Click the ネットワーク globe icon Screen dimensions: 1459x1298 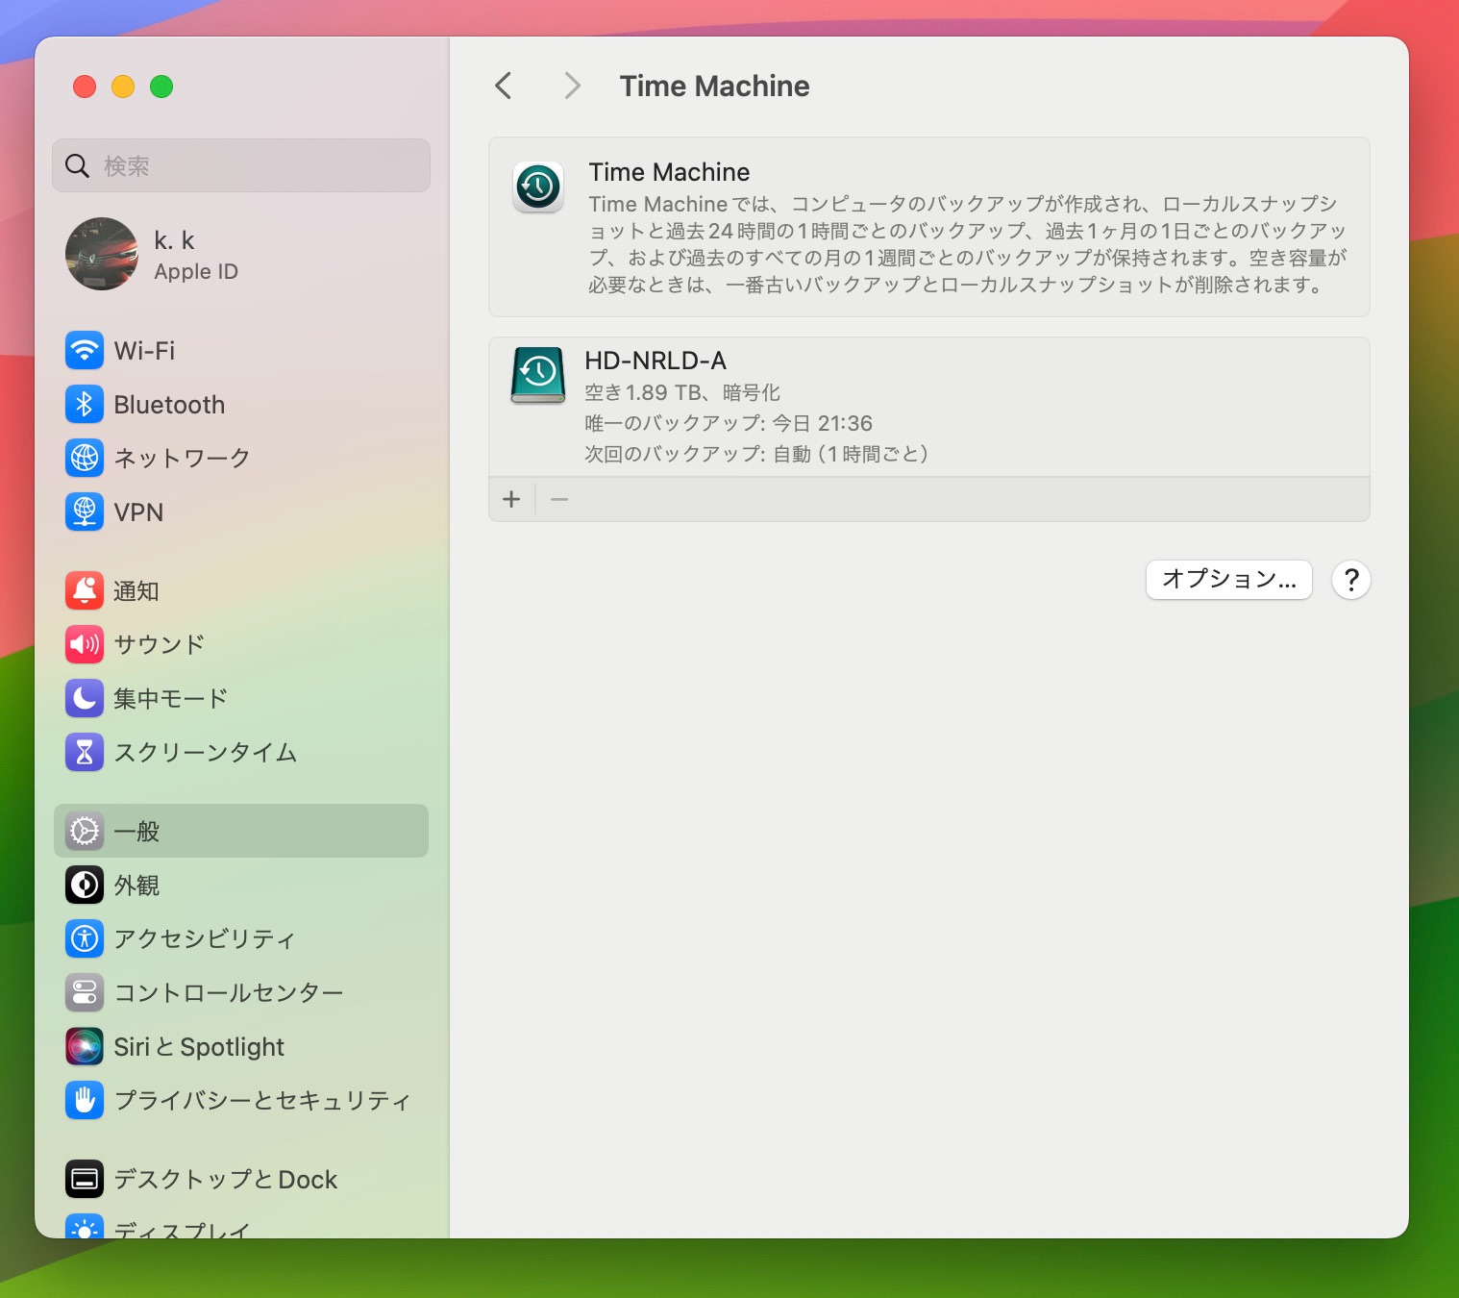85,458
